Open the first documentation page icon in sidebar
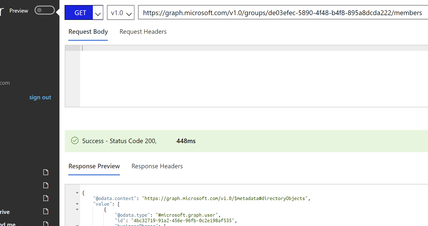 pyautogui.click(x=46, y=172)
